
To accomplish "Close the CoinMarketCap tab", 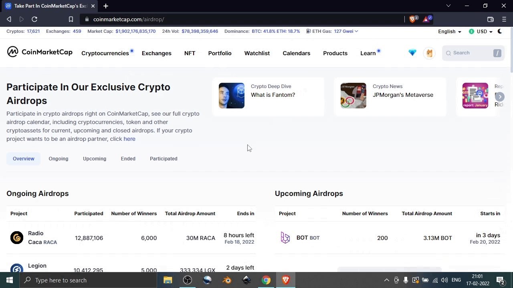I will point(93,6).
